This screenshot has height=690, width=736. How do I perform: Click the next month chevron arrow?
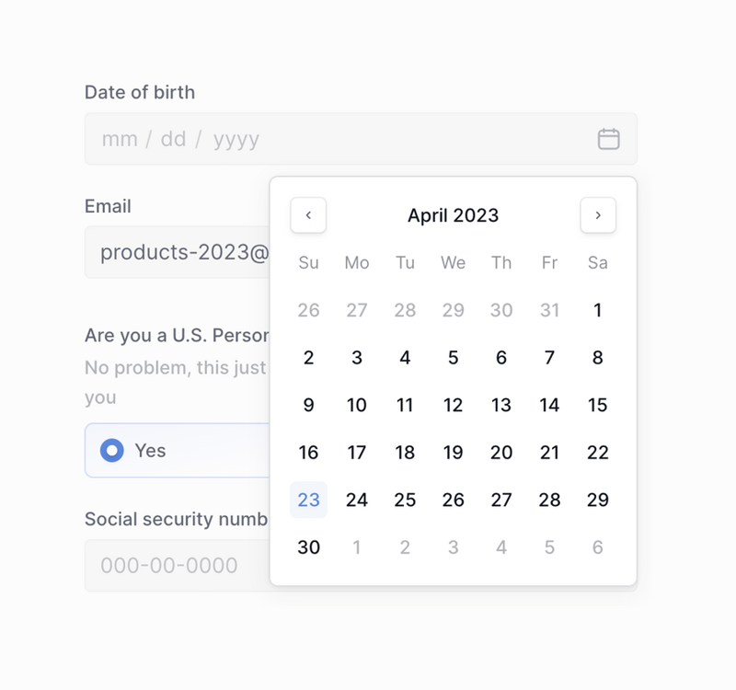(598, 215)
